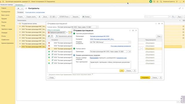Open global search magnifier in title bar
185x104 pixels.
161,1
